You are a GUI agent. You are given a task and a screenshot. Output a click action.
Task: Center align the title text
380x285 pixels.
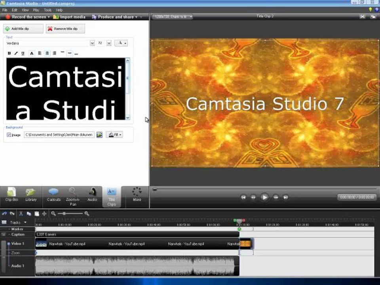47,53
